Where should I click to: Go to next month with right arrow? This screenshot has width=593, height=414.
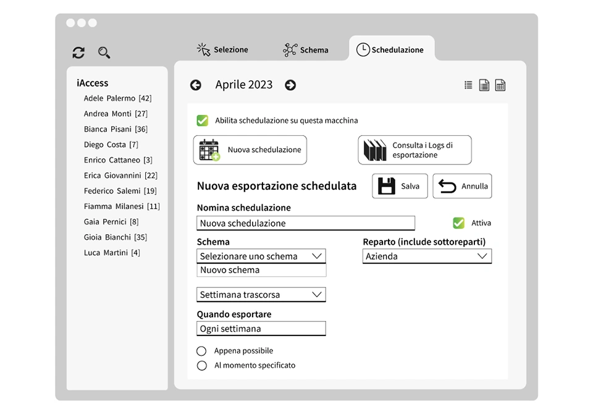(290, 85)
